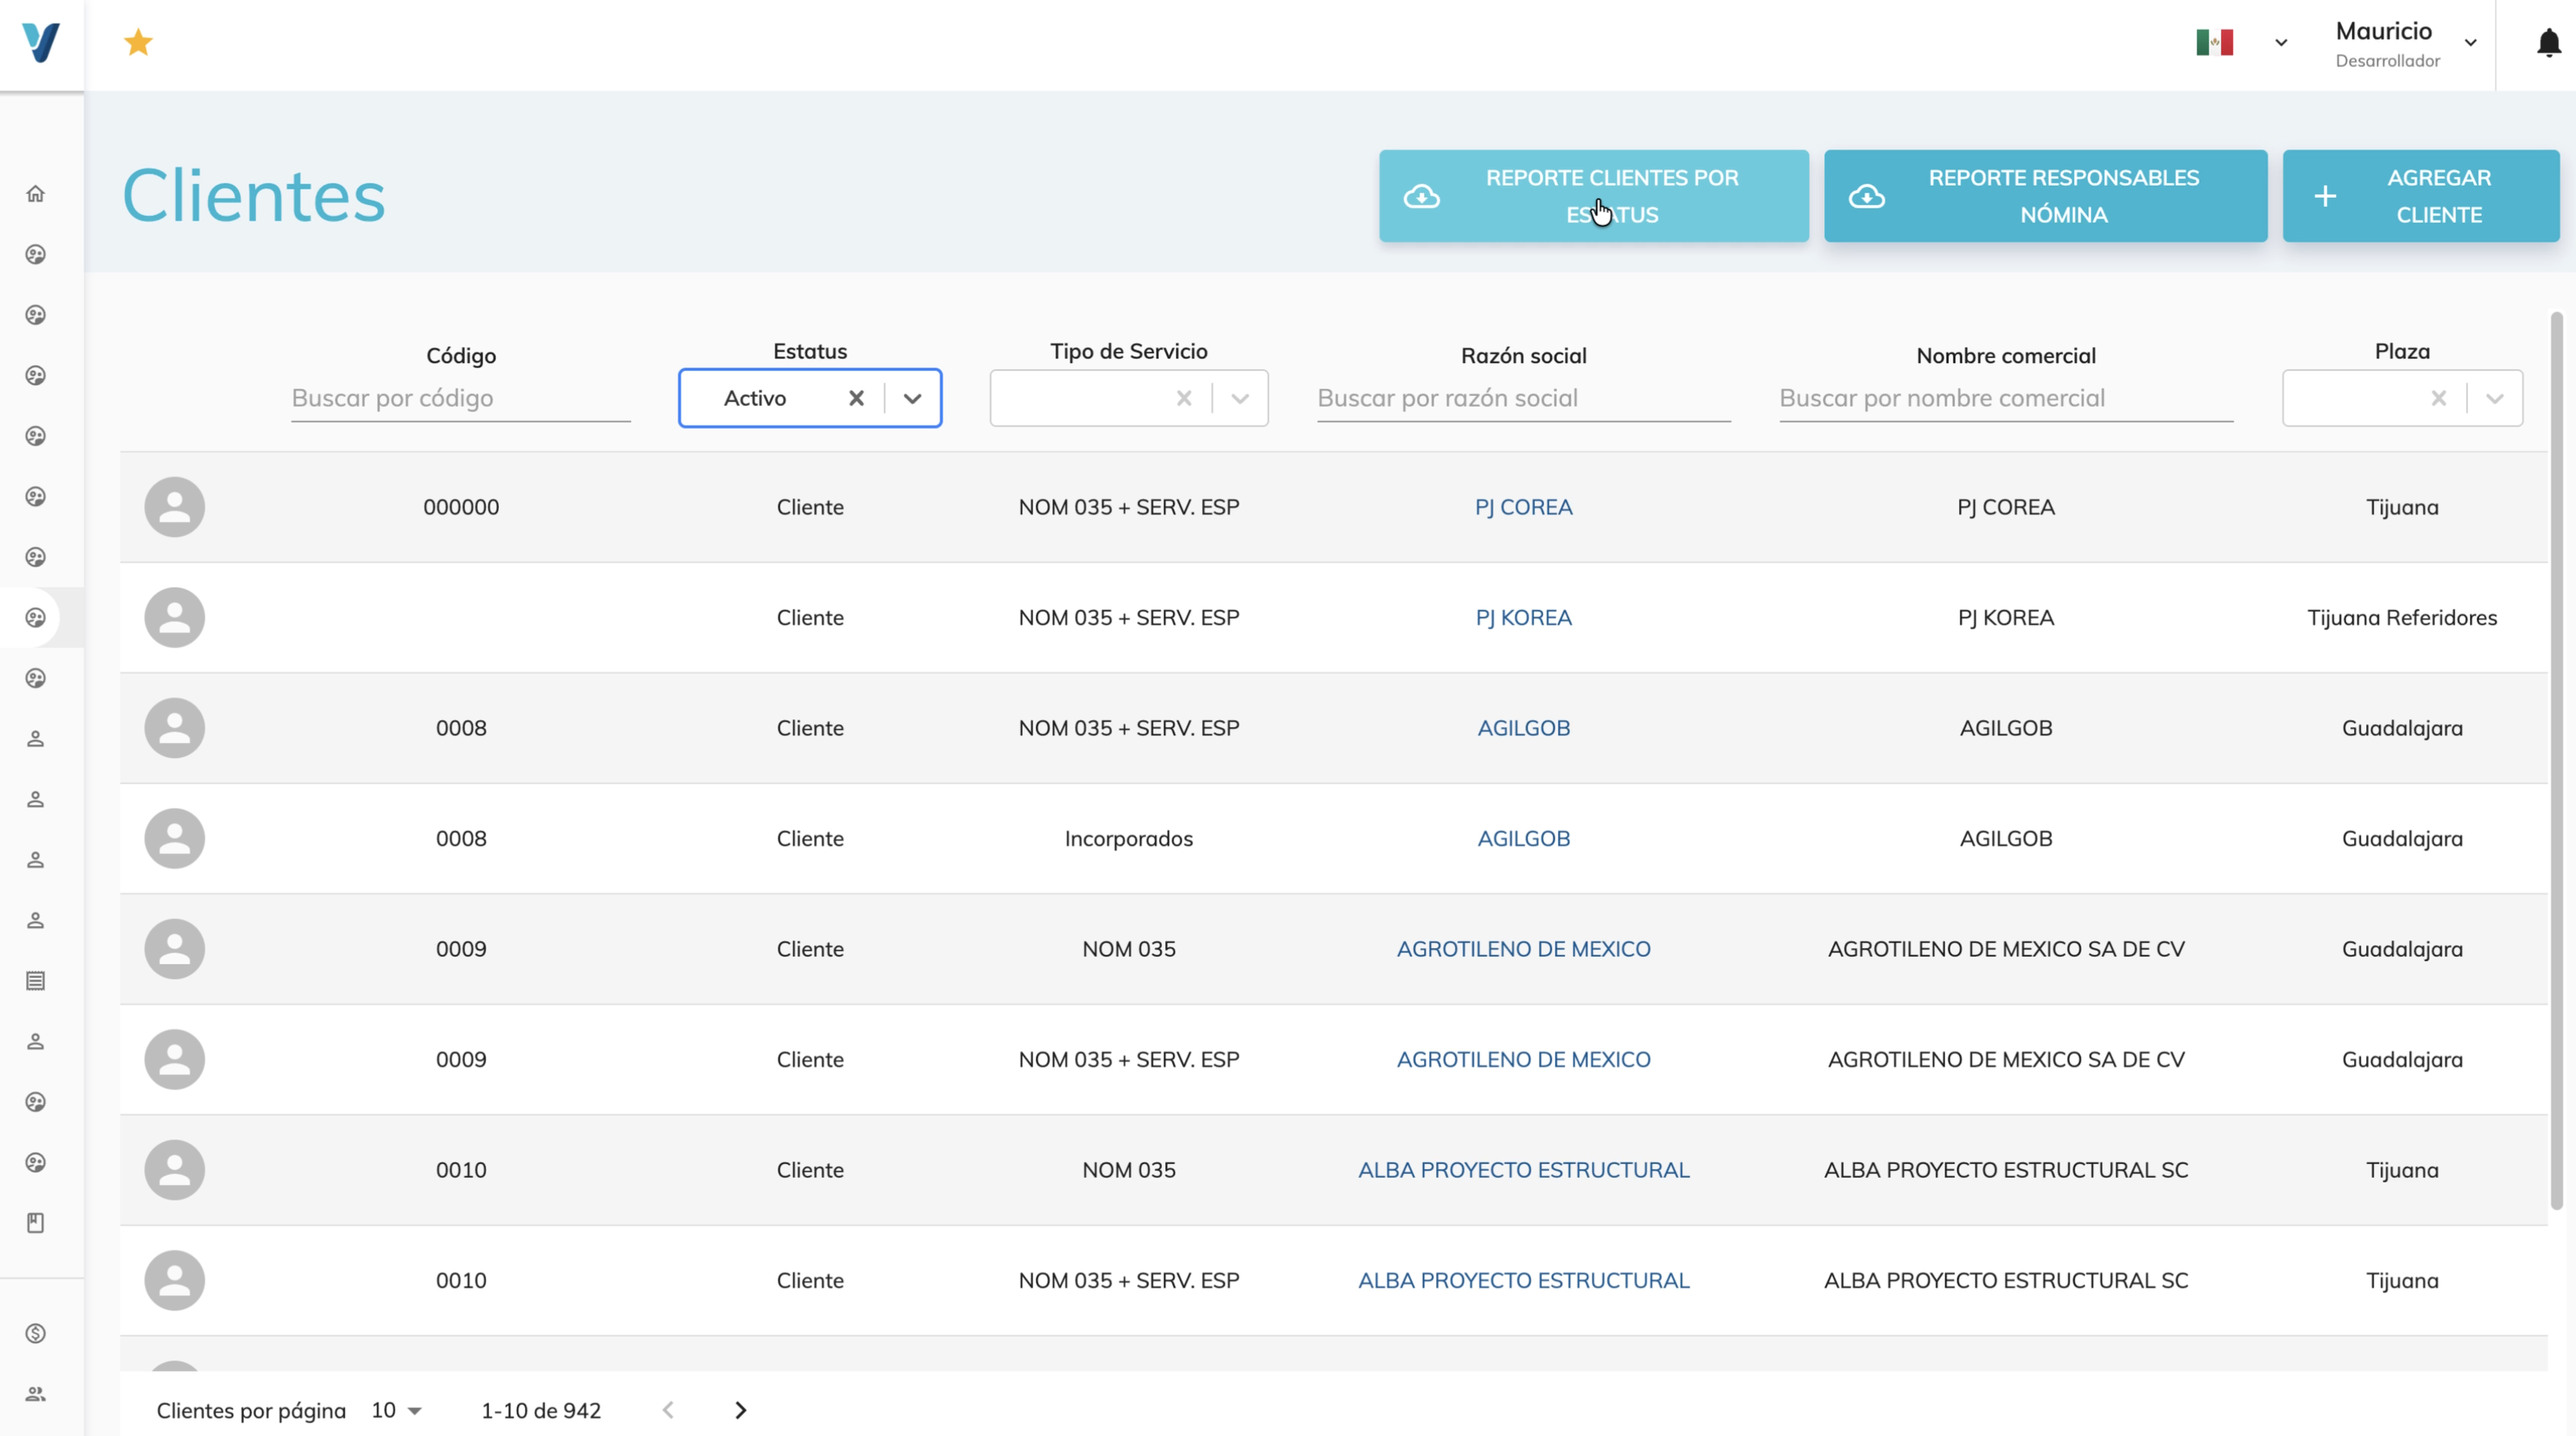
Task: Open the AGILGOB client link
Action: (x=1523, y=727)
